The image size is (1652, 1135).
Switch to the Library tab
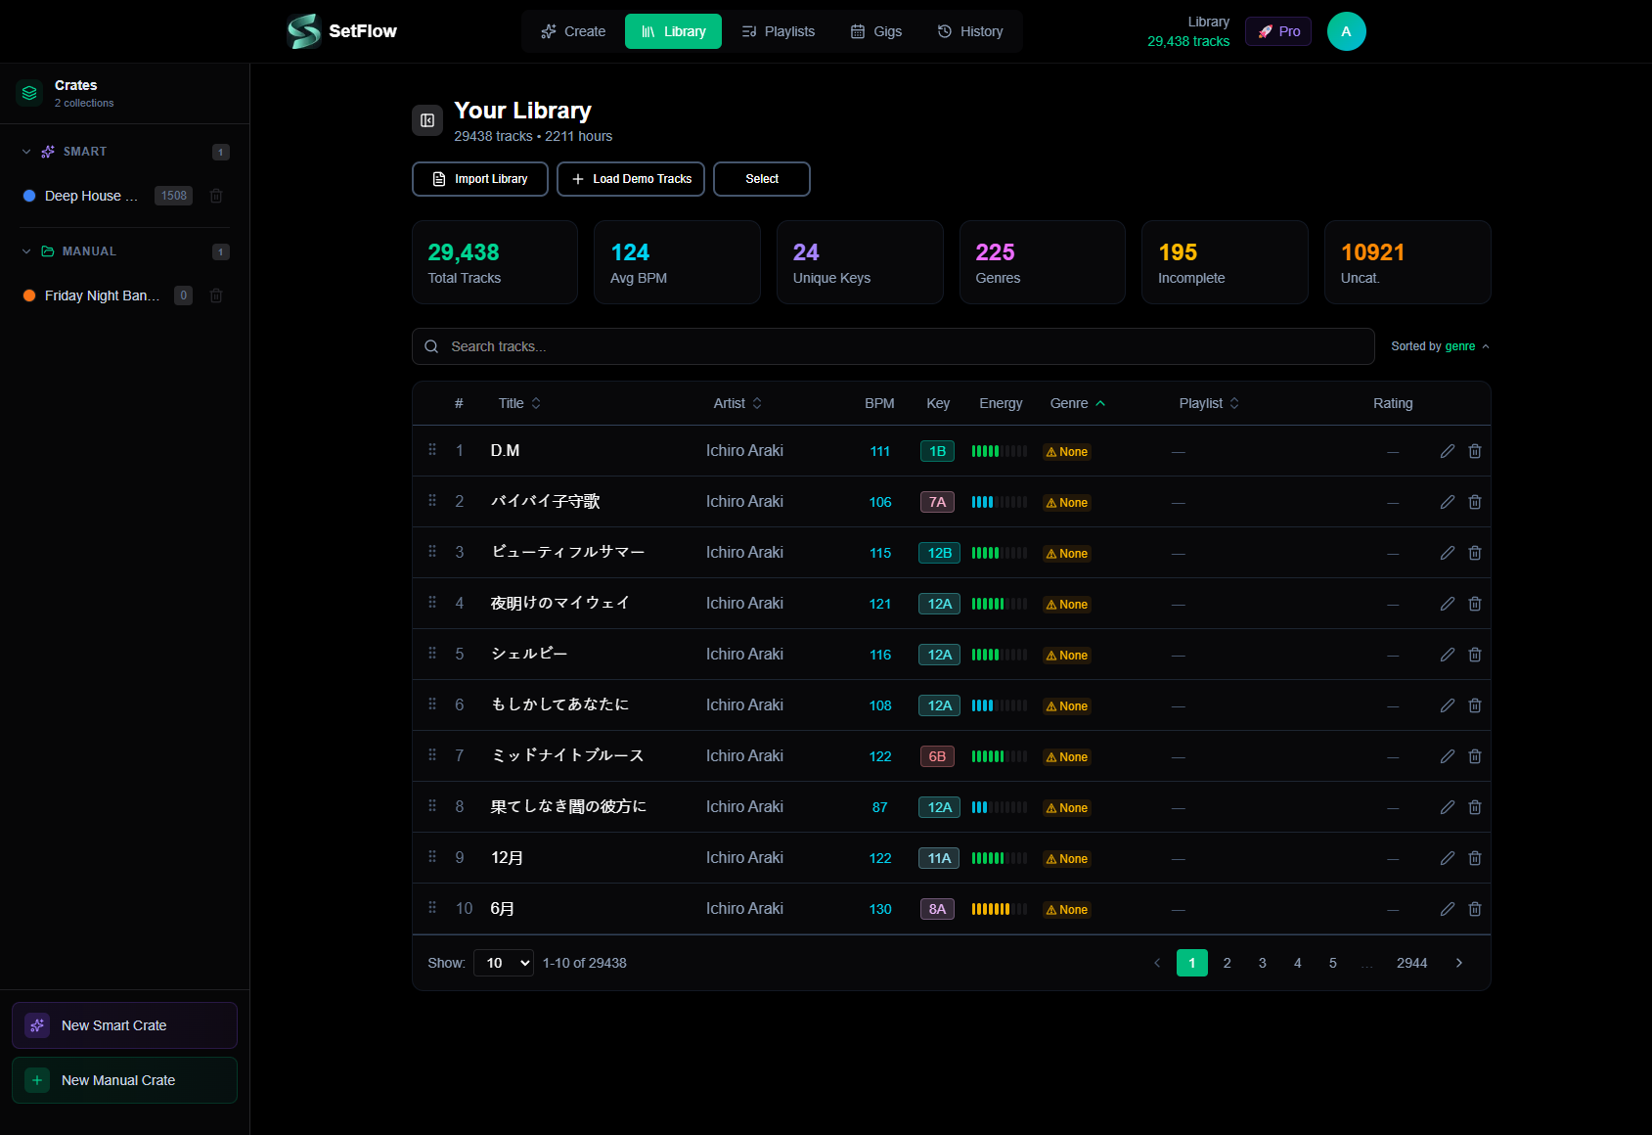[673, 31]
